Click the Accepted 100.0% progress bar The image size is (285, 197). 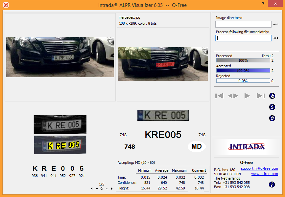pos(243,71)
